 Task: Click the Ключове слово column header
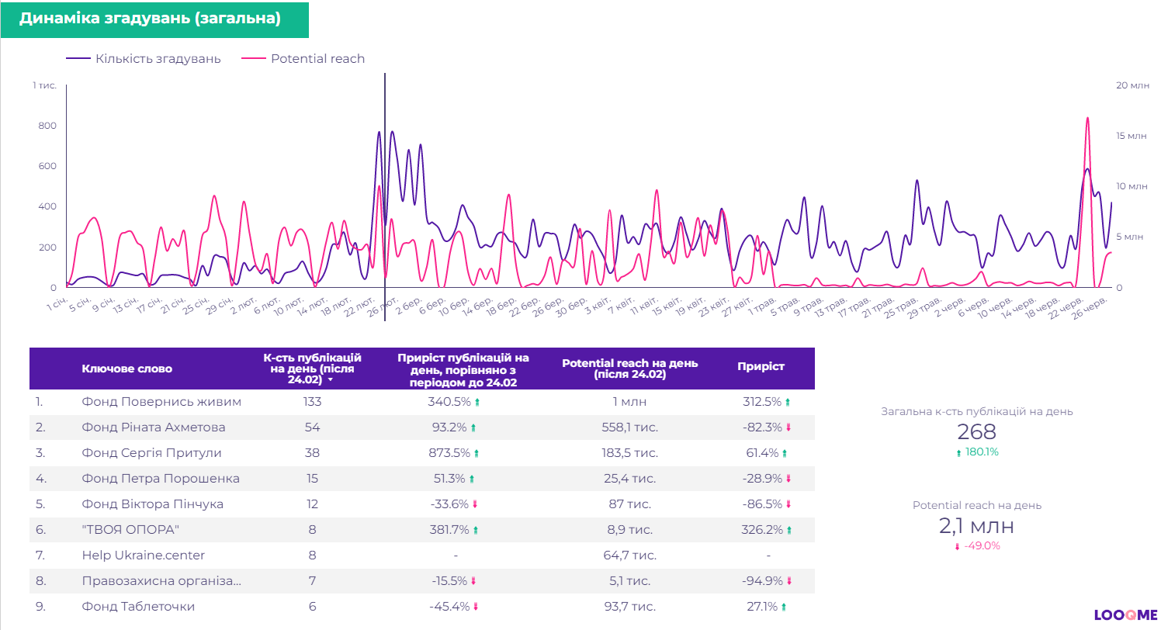[x=127, y=369]
